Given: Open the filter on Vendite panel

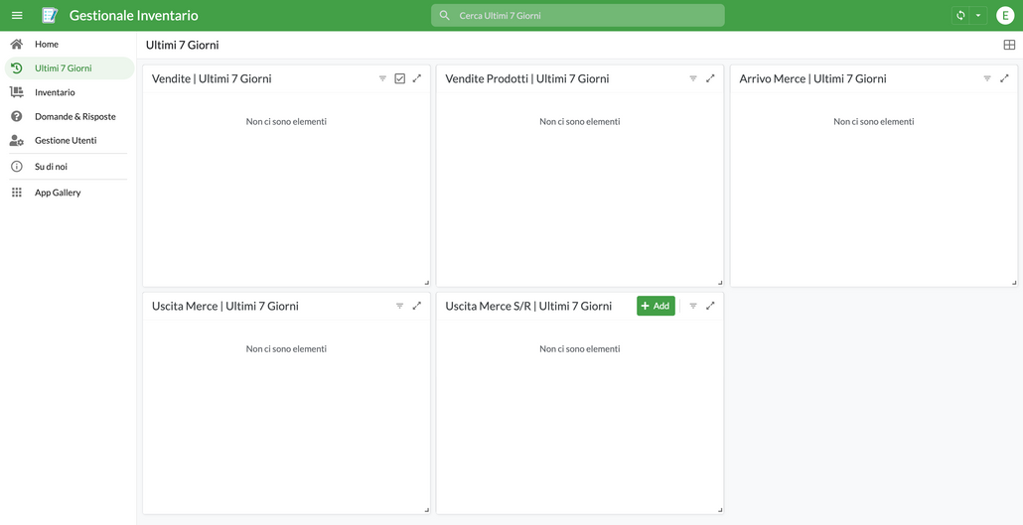Looking at the screenshot, I should [x=382, y=78].
